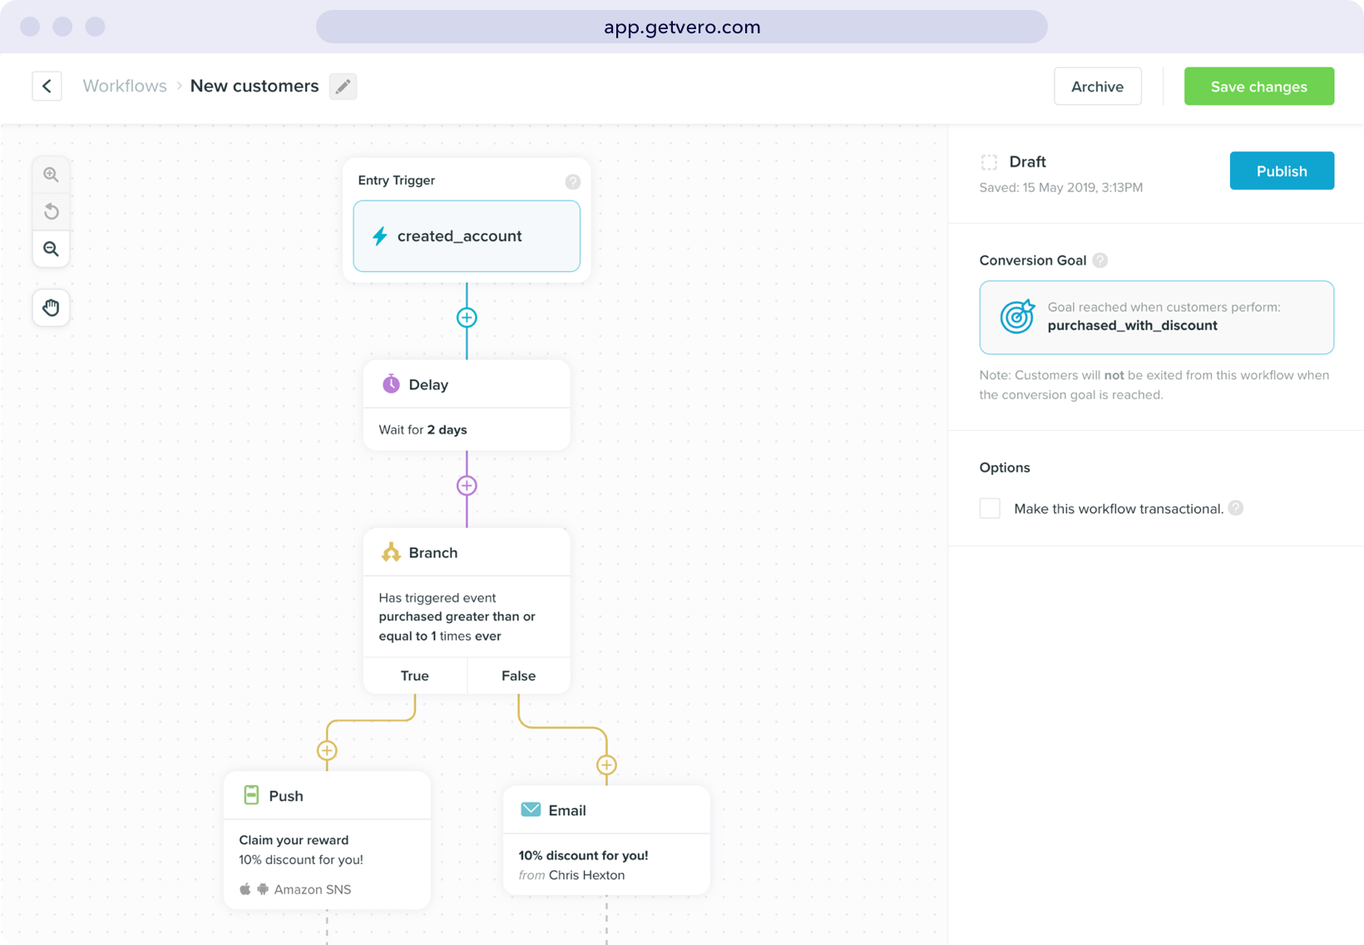Select the hand pan tool
This screenshot has height=945, width=1364.
click(x=51, y=308)
